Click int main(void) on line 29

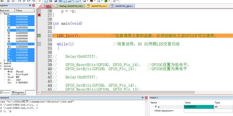tap(68, 24)
